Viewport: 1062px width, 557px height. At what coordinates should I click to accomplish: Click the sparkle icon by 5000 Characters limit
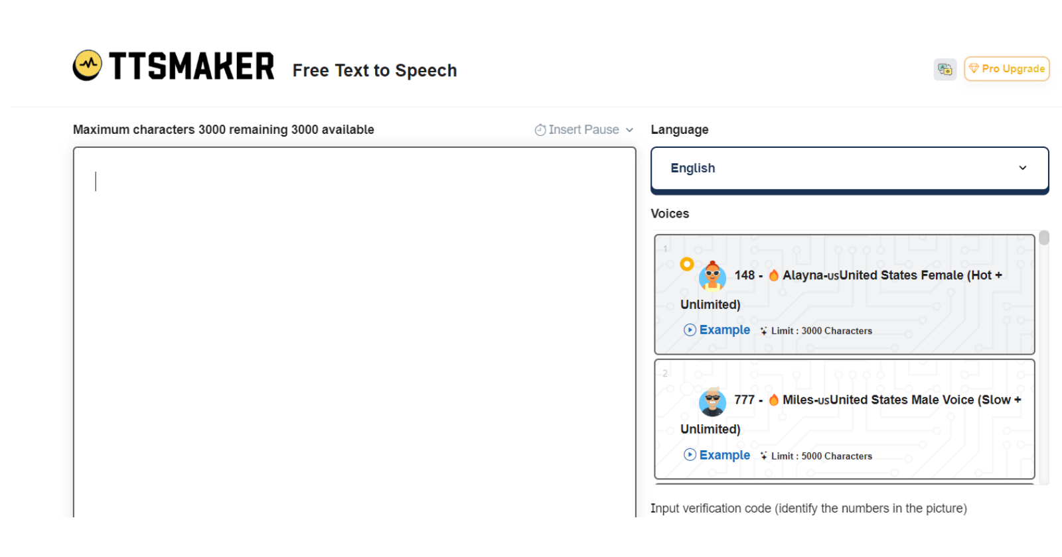(x=763, y=456)
